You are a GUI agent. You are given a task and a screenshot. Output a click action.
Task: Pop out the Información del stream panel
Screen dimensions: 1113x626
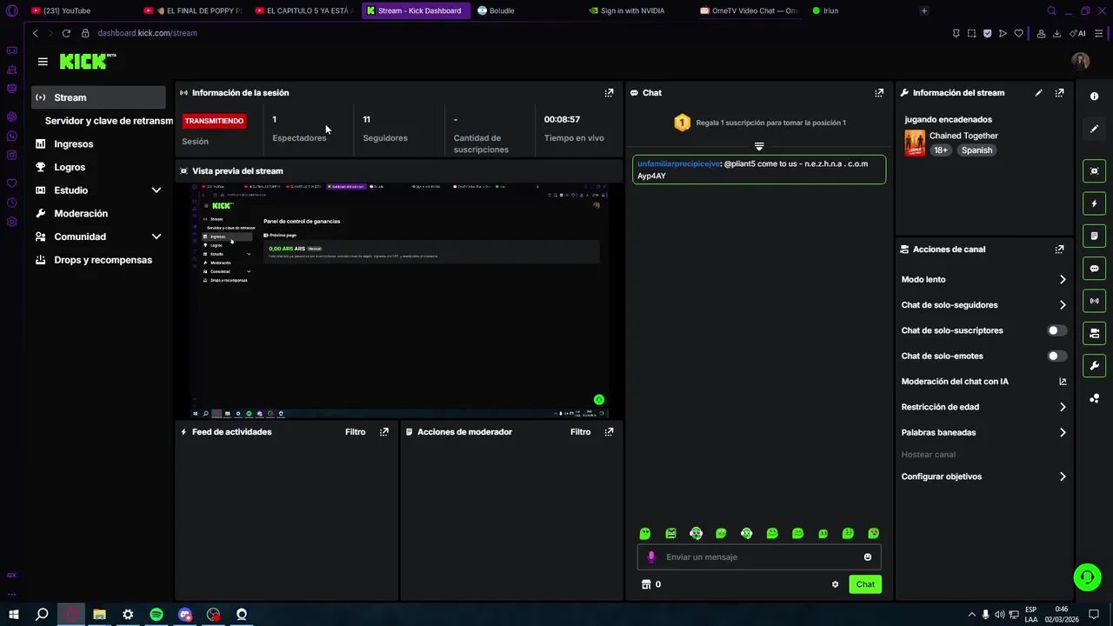pyautogui.click(x=1059, y=92)
